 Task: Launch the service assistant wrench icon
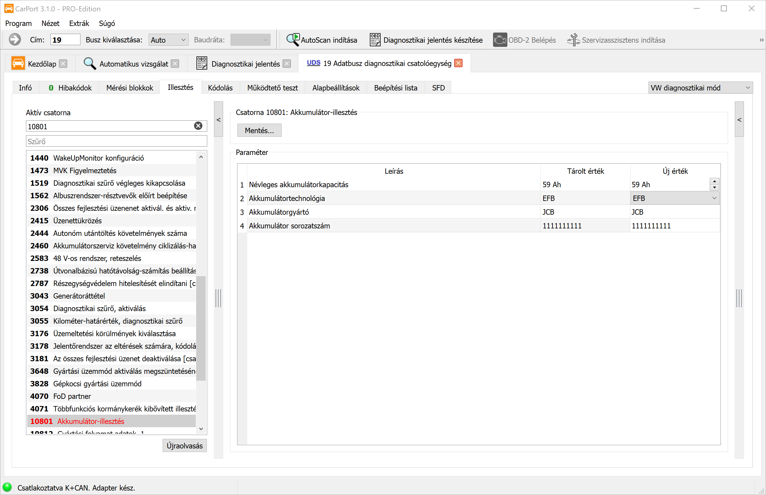click(573, 40)
